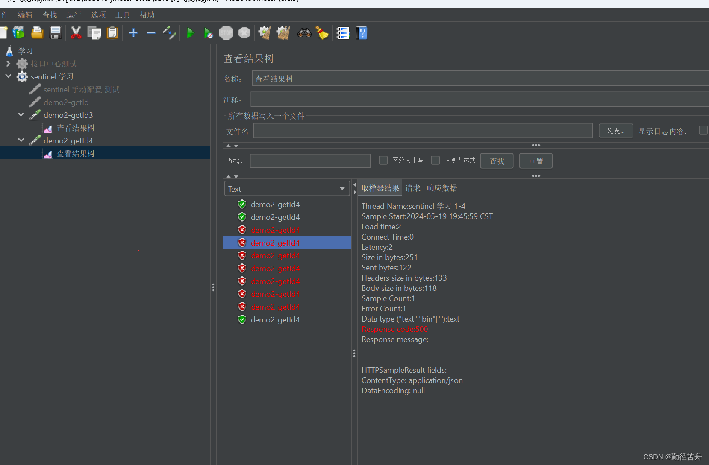709x465 pixels.
Task: Enable 正则表达式 checkbox
Action: tap(435, 160)
